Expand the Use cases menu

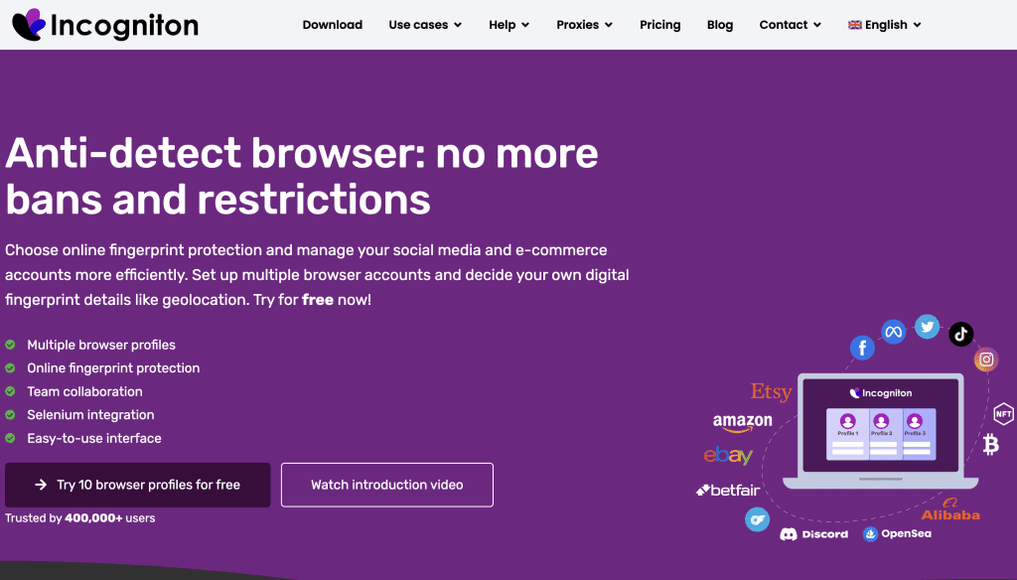(425, 25)
